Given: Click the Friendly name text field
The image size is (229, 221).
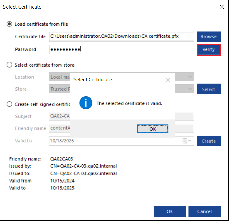Looking at the screenshot, I should 60,128.
